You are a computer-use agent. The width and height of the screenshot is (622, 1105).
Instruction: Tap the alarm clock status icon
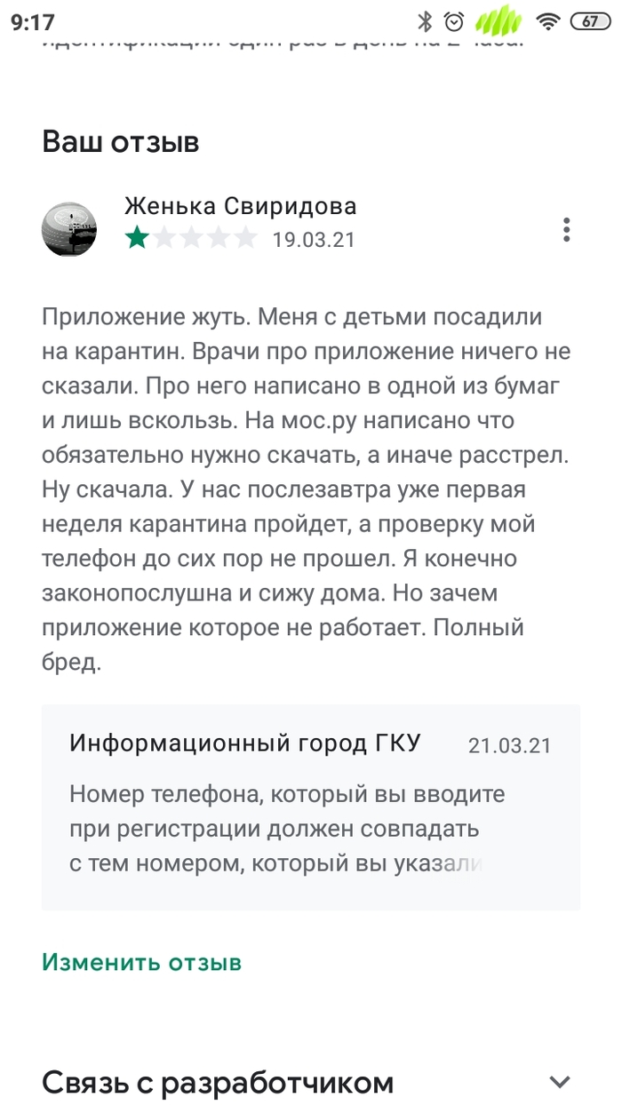click(x=455, y=21)
